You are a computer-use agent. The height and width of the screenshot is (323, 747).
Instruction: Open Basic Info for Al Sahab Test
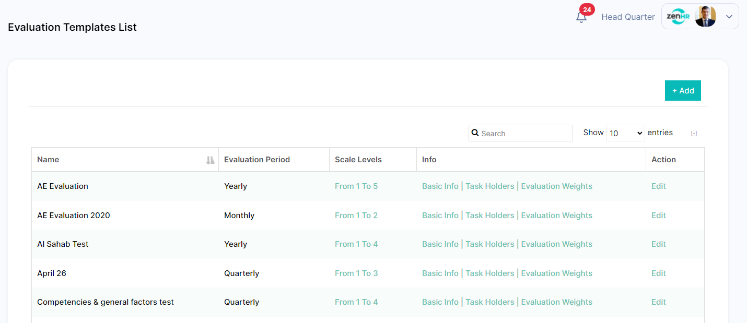coord(440,244)
